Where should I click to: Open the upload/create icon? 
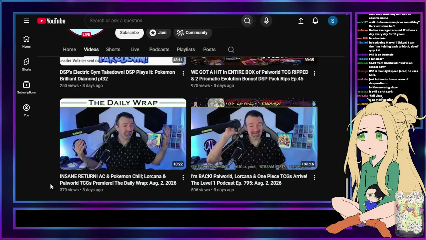pyautogui.click(x=301, y=21)
